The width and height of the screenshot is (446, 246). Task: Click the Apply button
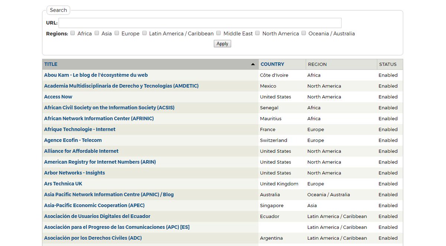point(222,43)
